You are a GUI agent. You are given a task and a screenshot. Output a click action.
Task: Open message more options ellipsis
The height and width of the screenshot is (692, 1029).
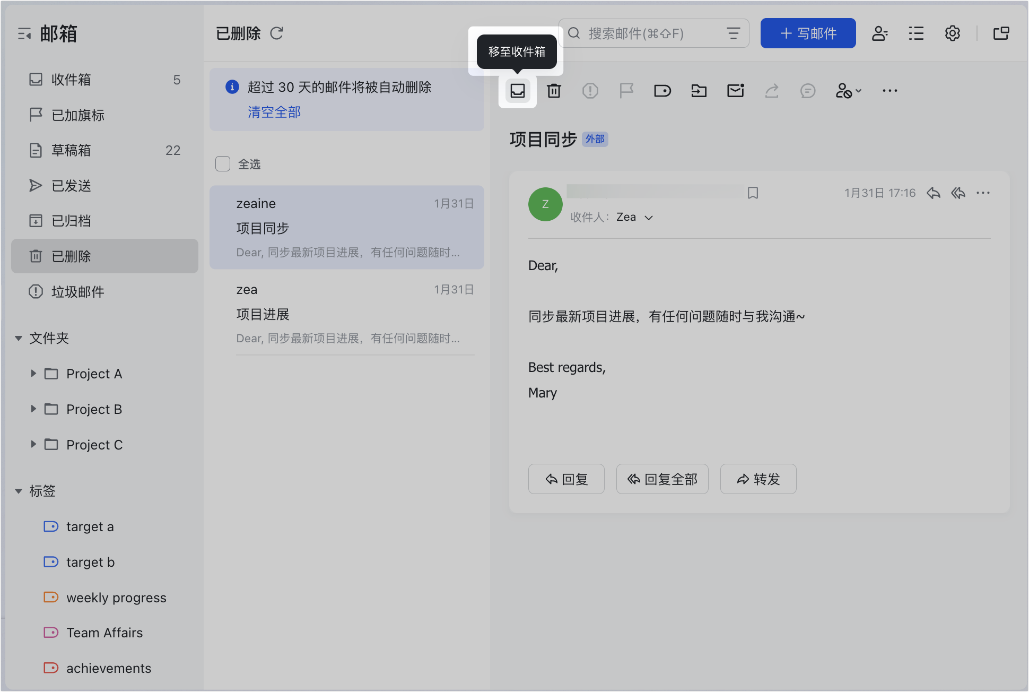point(983,193)
